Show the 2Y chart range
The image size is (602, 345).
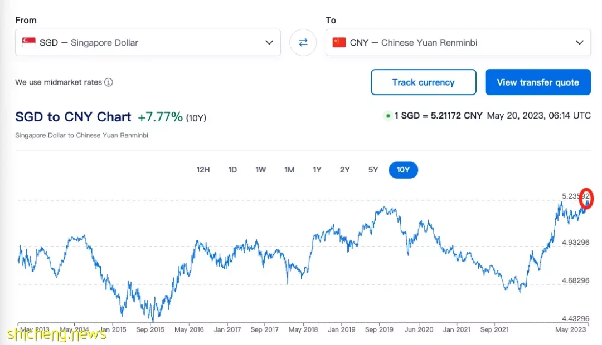345,170
